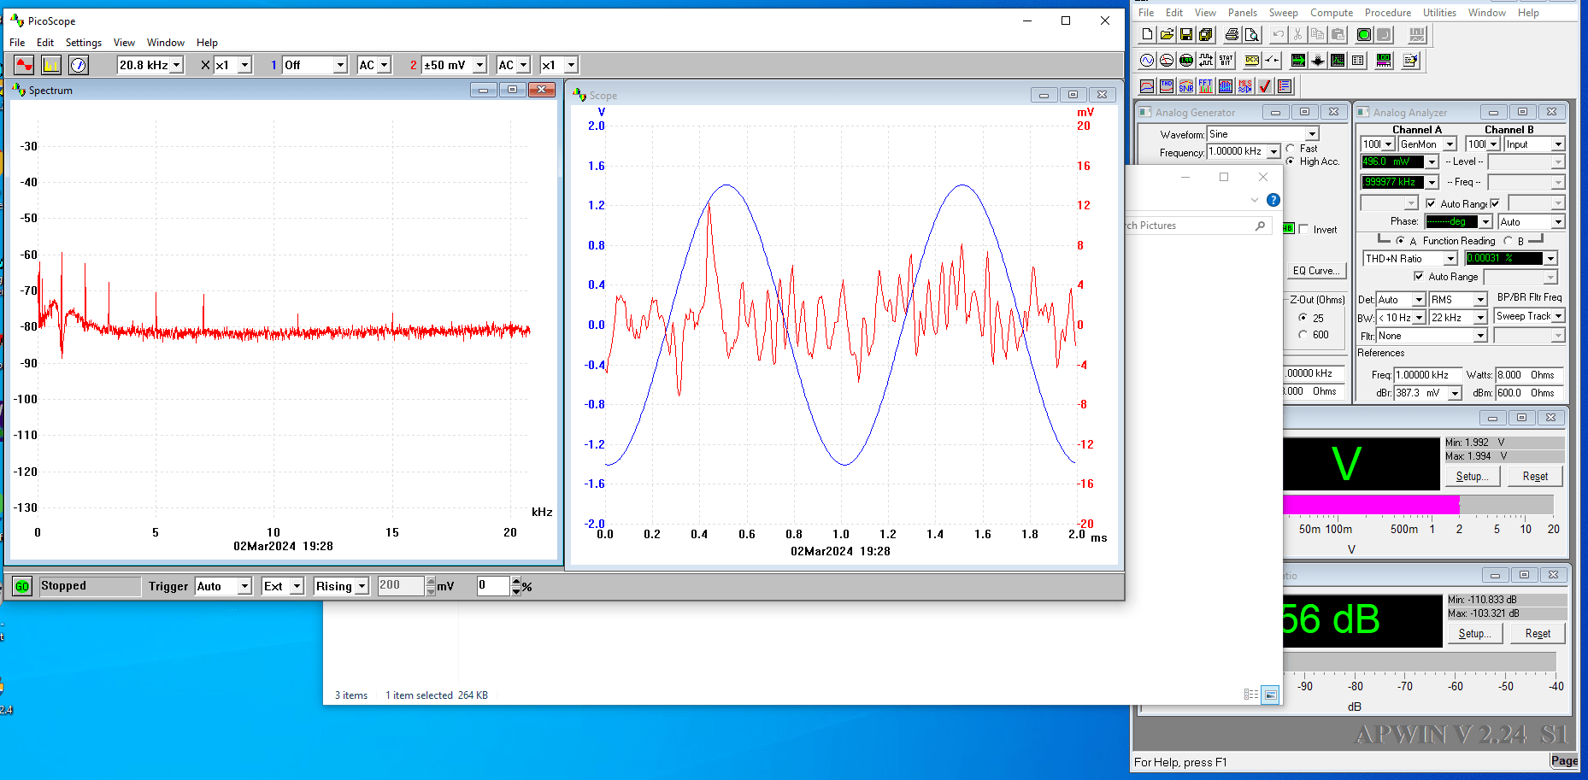1588x780 pixels.
Task: Click Open folder icon in APWIN toolbar
Action: tap(1167, 34)
